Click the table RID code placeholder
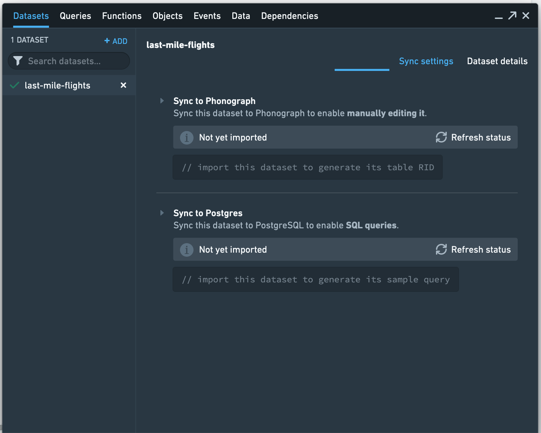 pyautogui.click(x=308, y=167)
